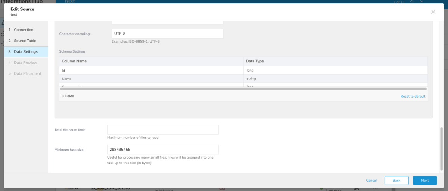
Task: Go back with the Back button
Action: coord(396,181)
